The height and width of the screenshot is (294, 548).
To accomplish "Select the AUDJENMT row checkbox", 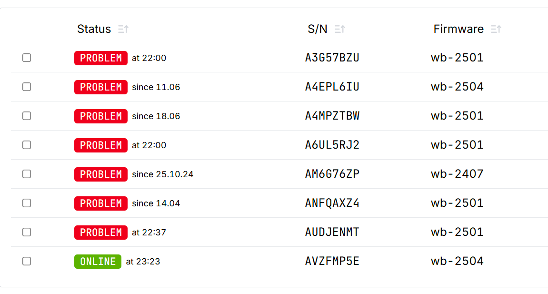I will [x=27, y=232].
